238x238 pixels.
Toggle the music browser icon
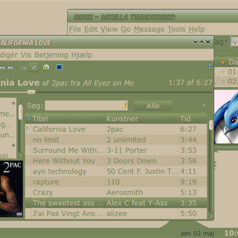pyautogui.click(x=46, y=68)
